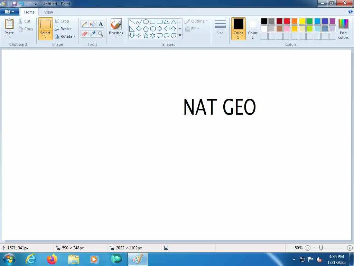Choose the Six-point star shape
The height and width of the screenshot is (266, 354).
[x=152, y=36]
